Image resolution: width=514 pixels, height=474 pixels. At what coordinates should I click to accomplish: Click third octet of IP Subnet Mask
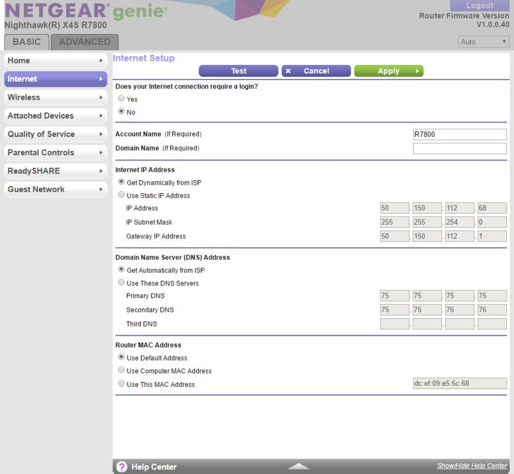click(460, 222)
